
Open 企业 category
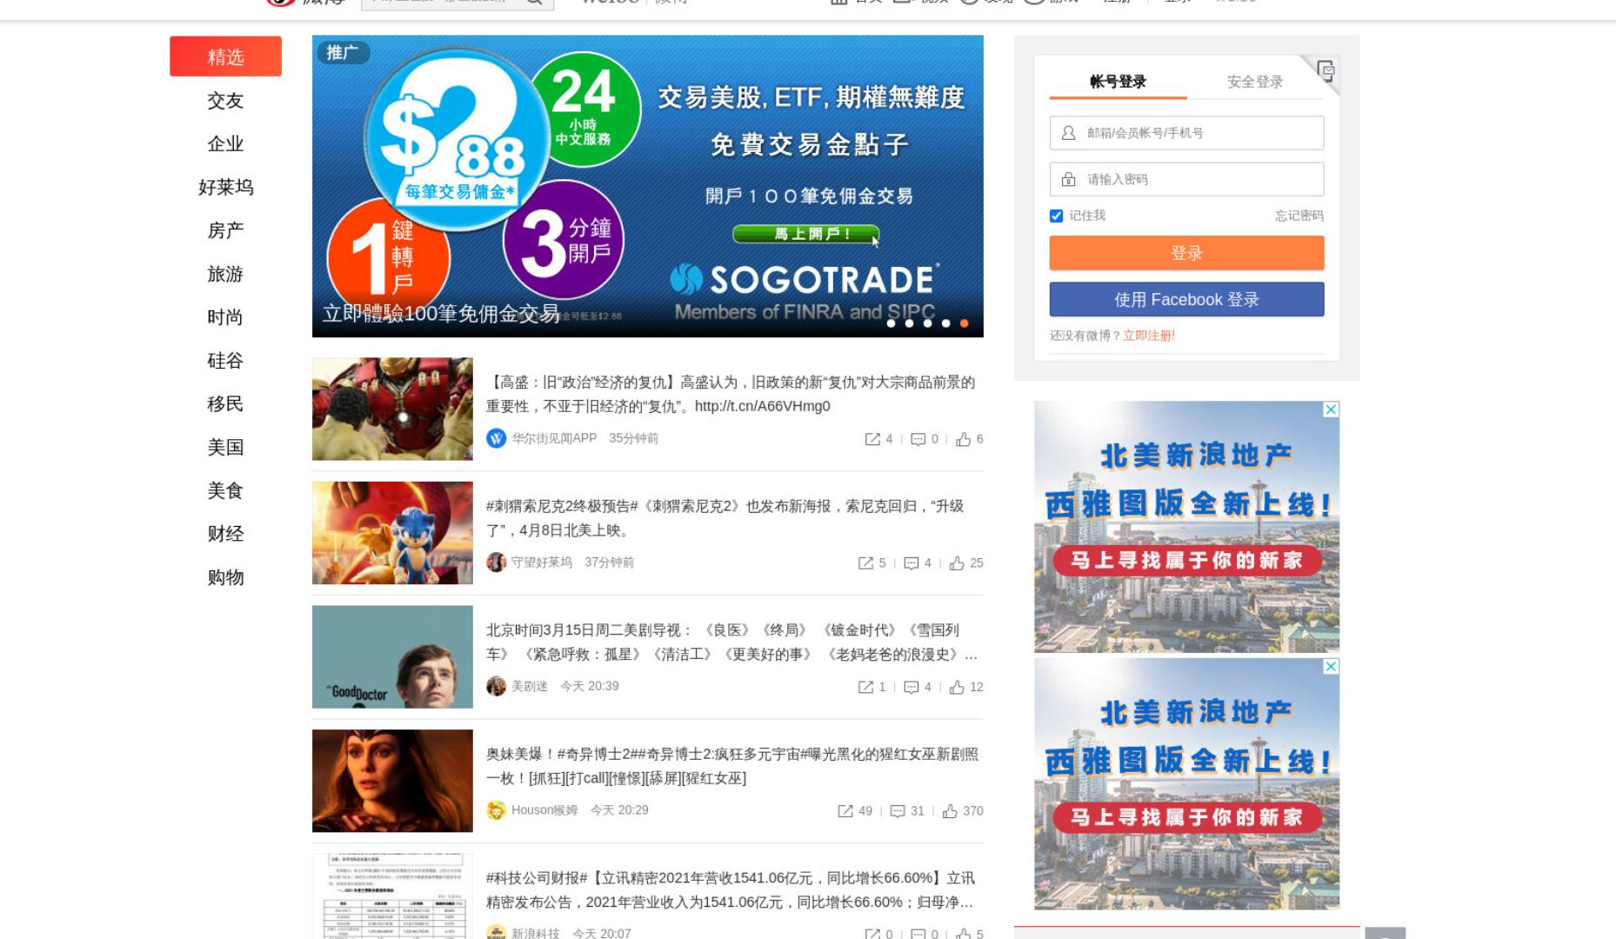(225, 143)
